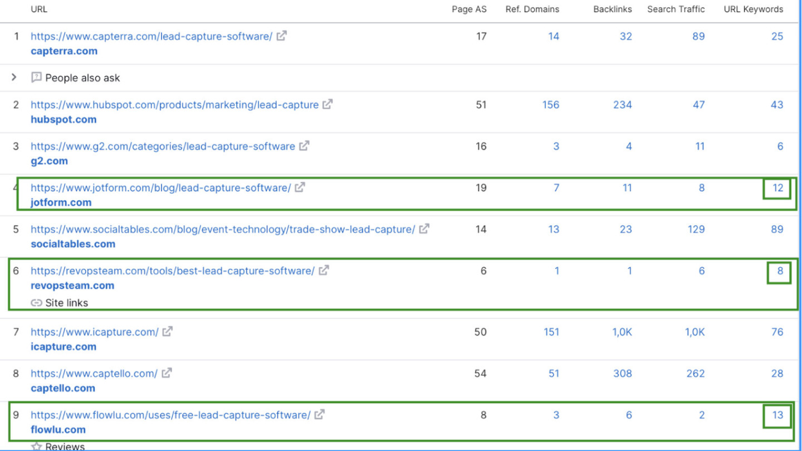The width and height of the screenshot is (802, 451).
Task: Click capterra's 25 URL keywords value
Action: [777, 36]
